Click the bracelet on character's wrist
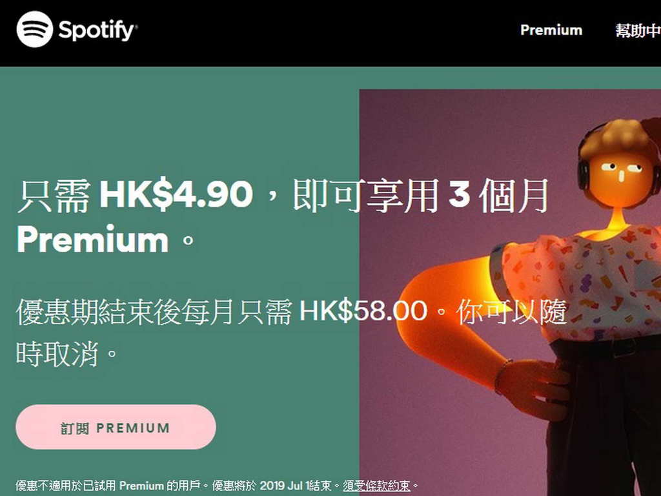Image resolution: width=661 pixels, height=496 pixels. pos(503,376)
